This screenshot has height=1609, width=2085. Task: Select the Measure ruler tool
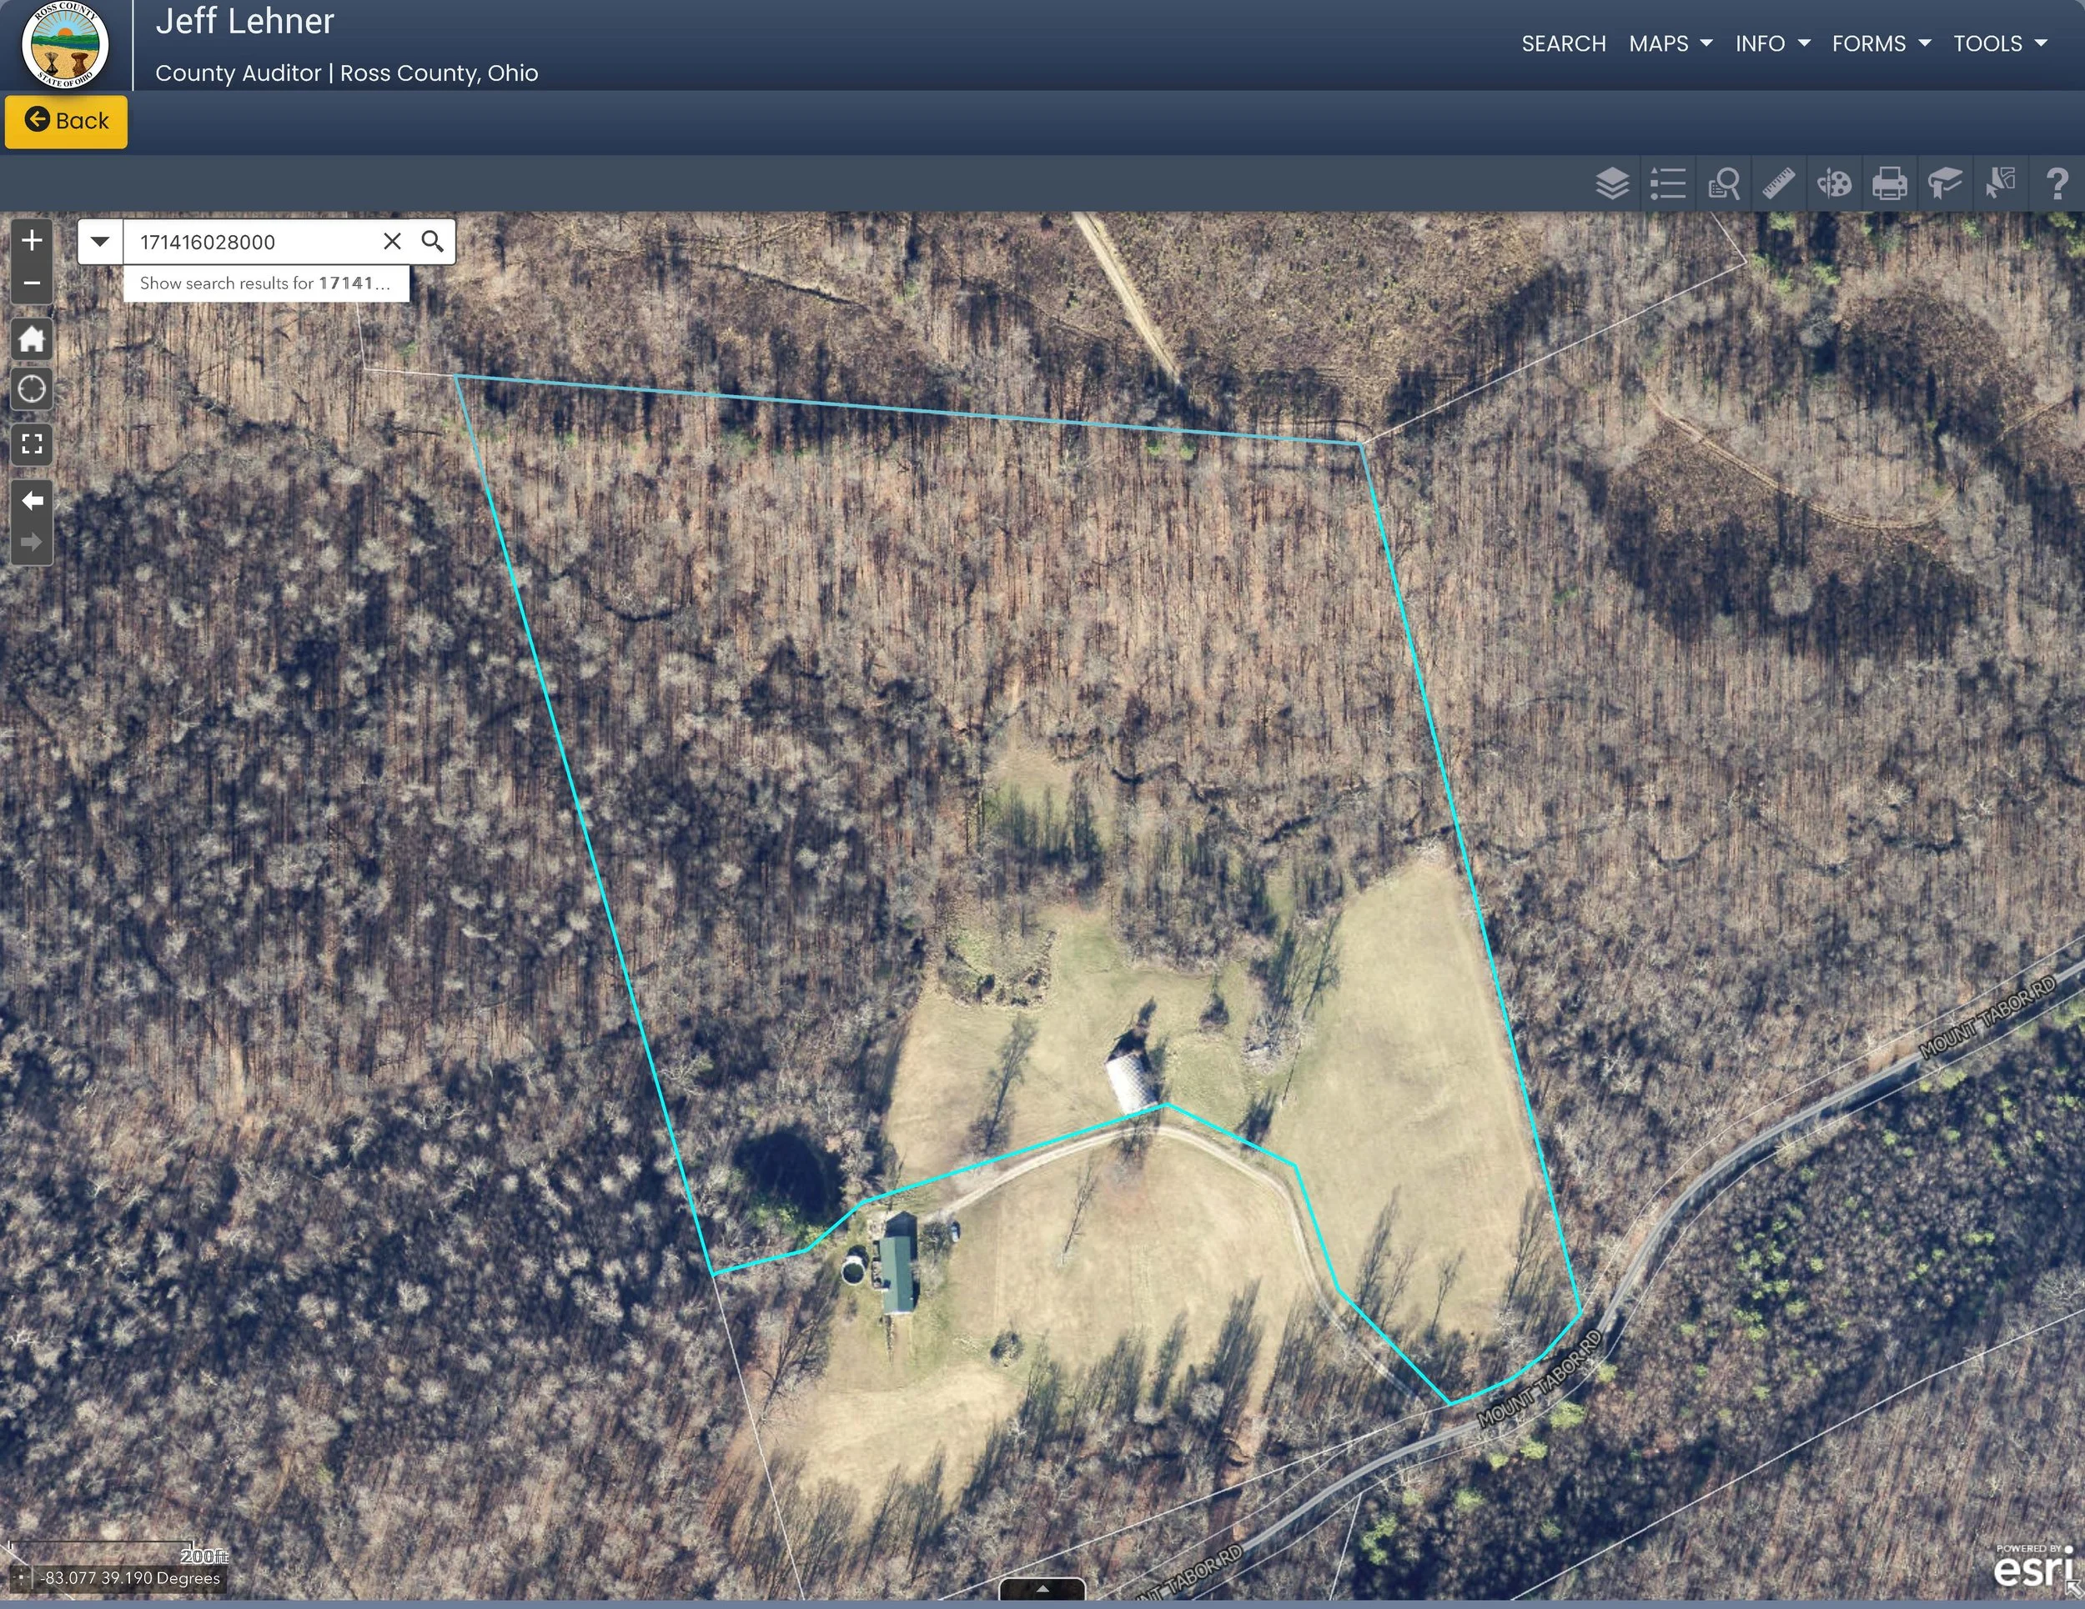(x=1779, y=183)
